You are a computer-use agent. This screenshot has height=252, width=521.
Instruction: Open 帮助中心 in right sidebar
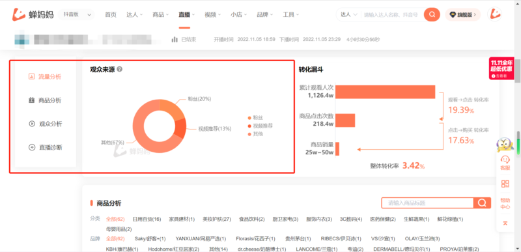point(505,204)
